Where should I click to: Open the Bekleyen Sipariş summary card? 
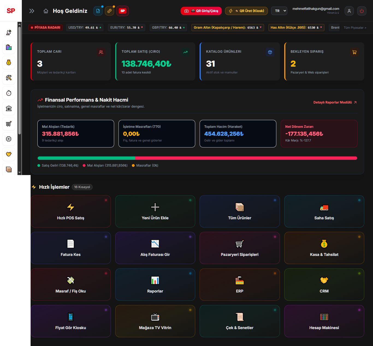[x=324, y=61]
